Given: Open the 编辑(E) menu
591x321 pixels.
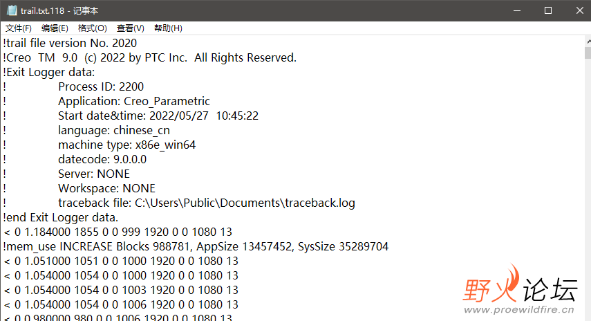Looking at the screenshot, I should pos(55,28).
